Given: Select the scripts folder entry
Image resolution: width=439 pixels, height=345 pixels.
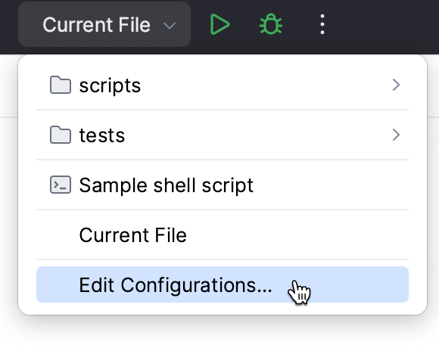Looking at the screenshot, I should (223, 85).
